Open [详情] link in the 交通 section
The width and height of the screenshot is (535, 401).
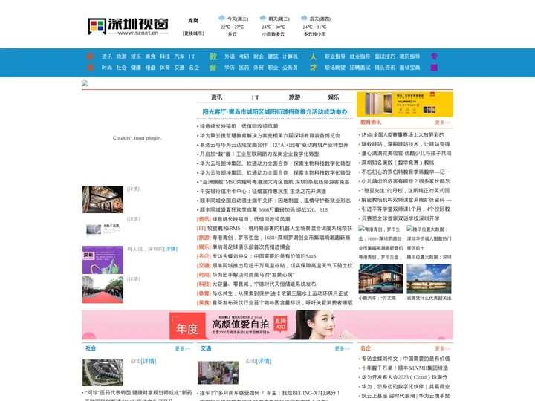pos(264,361)
